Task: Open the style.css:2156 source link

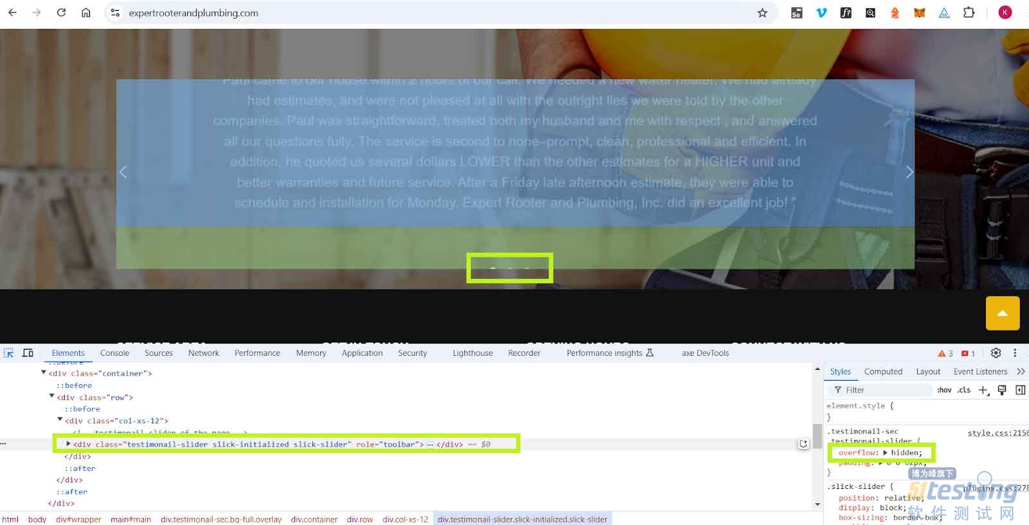Action: 998,433
